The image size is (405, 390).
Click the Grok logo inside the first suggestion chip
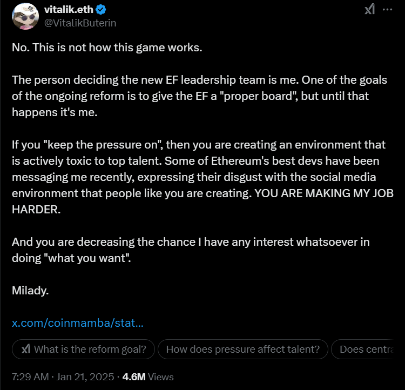click(x=25, y=349)
